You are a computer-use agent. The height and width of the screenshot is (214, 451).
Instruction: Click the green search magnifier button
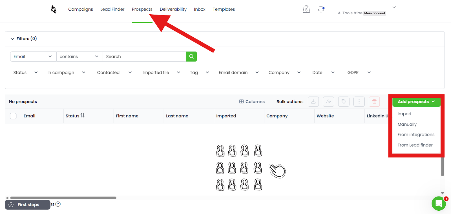click(191, 57)
